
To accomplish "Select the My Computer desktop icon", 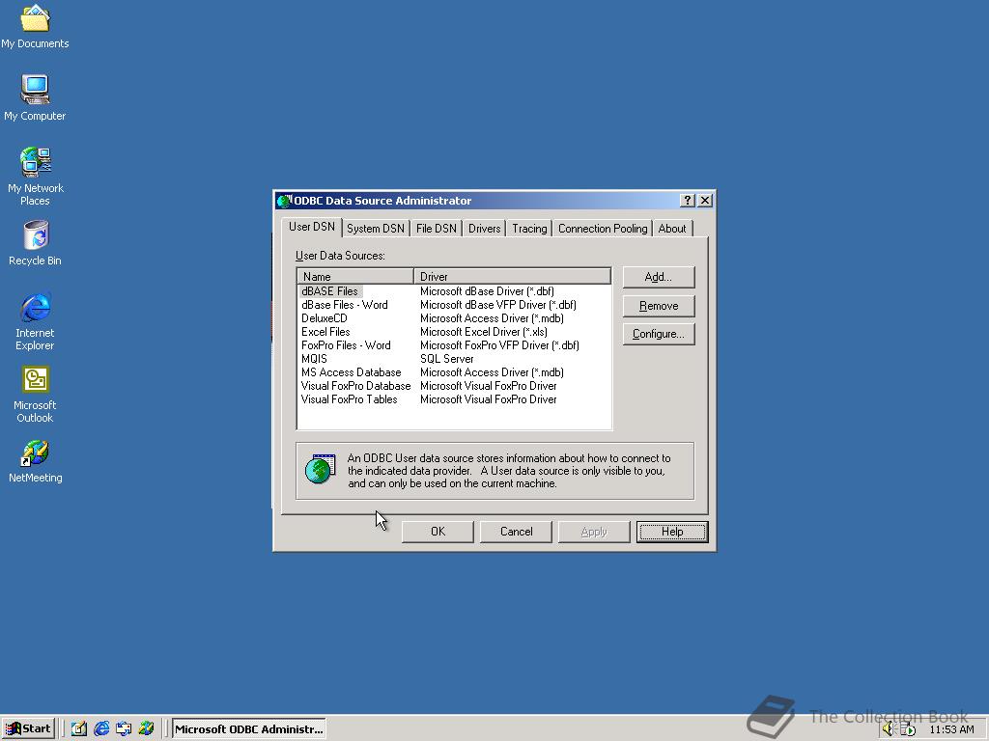I will click(35, 97).
